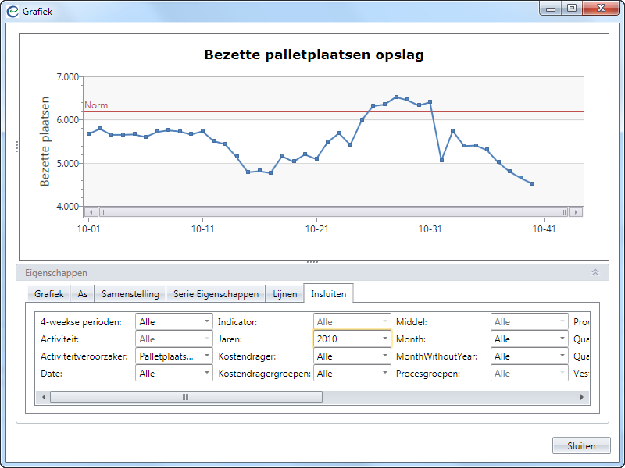Switch to the Lijnen tab

284,294
